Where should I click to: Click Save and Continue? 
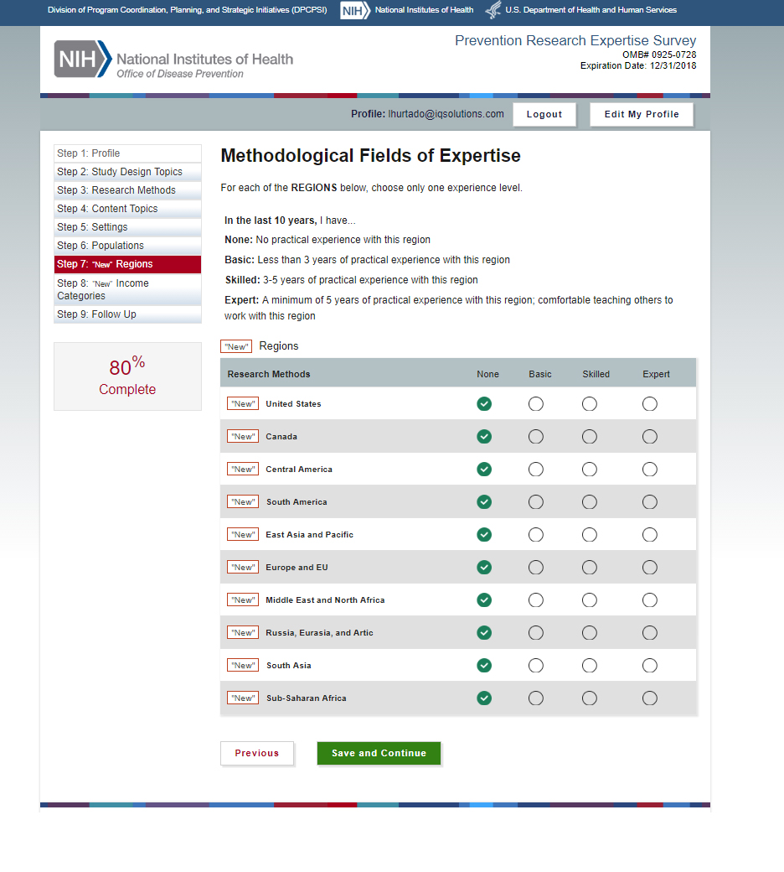coord(379,753)
